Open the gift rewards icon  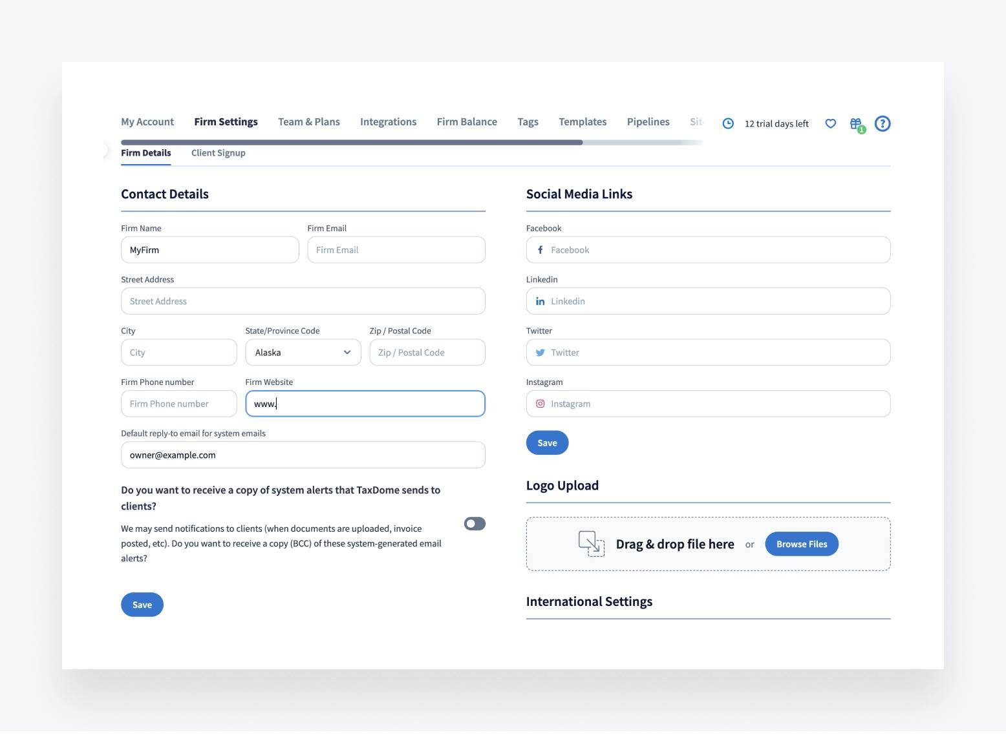856,123
